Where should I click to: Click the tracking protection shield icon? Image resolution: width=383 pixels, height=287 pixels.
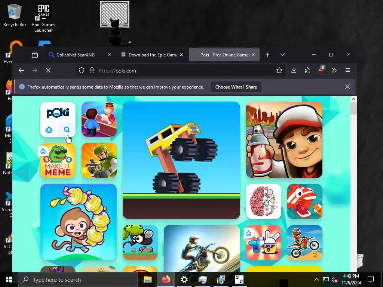pyautogui.click(x=82, y=71)
